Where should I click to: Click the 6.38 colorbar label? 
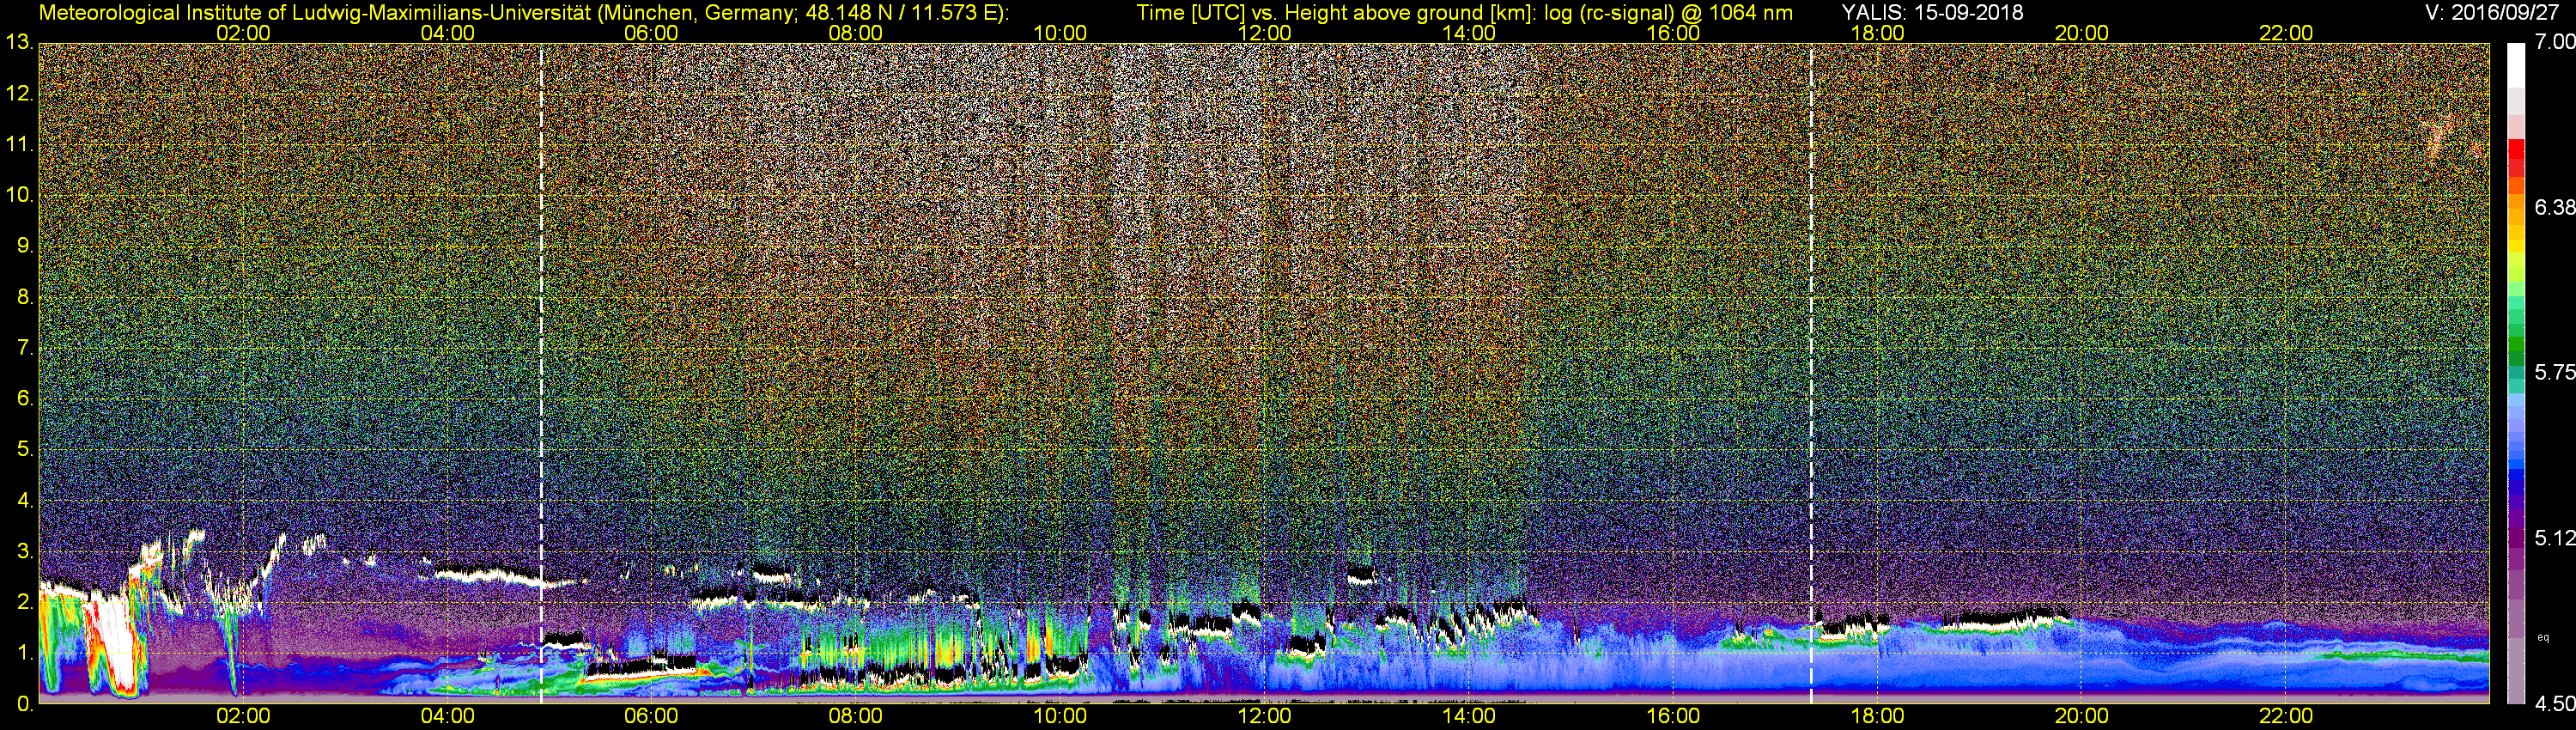(x=2554, y=207)
